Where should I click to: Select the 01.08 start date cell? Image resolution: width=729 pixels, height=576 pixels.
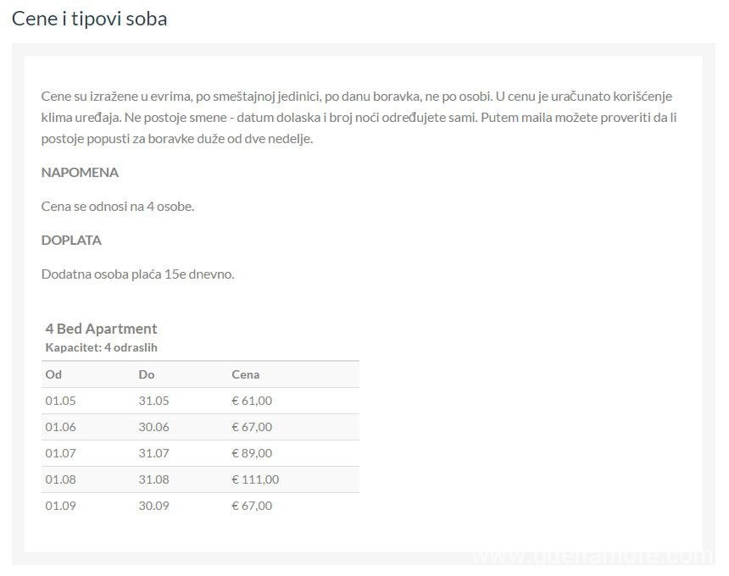(60, 479)
